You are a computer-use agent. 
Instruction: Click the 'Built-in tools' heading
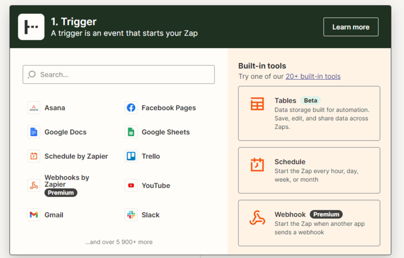[262, 66]
